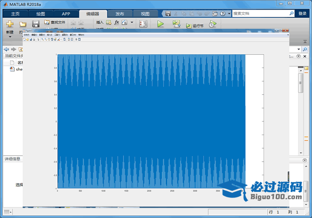Click the print figure icon in Figure toolbar
This screenshot has height=218, width=312.
[x=34, y=40]
